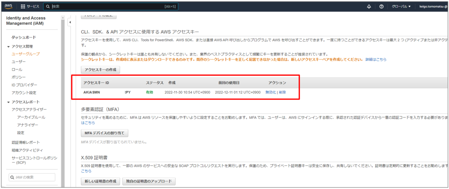Open 組織アクティビティ in sidebar
Viewport: 449px width, 189px height.
[x=27, y=150]
